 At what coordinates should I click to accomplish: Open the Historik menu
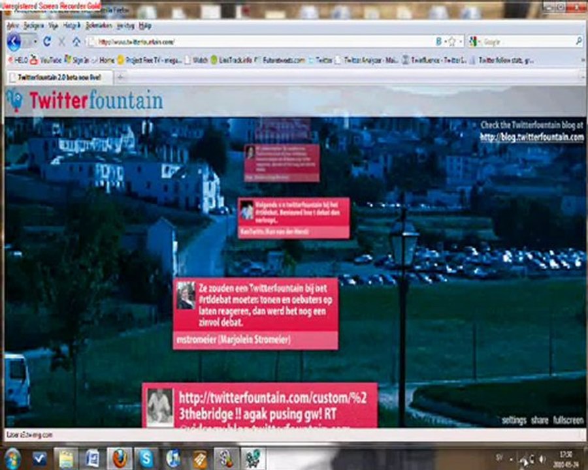click(x=71, y=26)
